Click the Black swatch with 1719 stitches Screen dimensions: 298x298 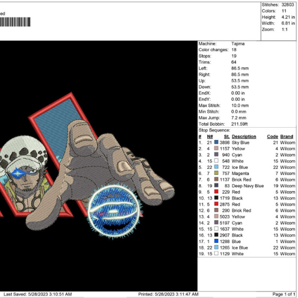216,198
